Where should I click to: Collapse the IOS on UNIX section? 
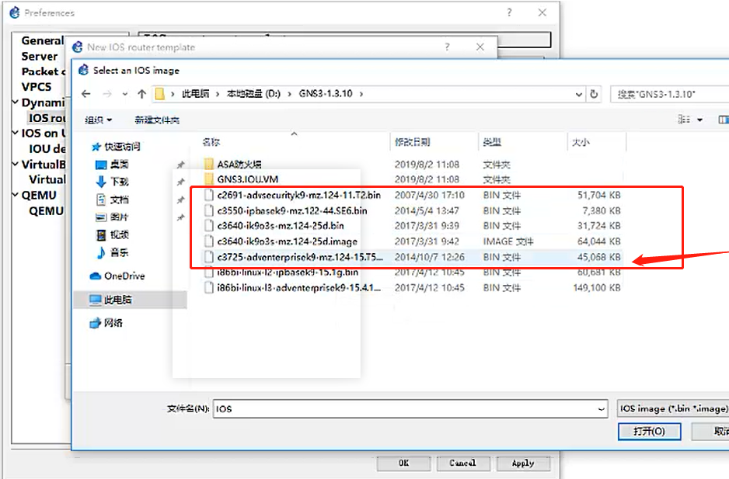15,134
